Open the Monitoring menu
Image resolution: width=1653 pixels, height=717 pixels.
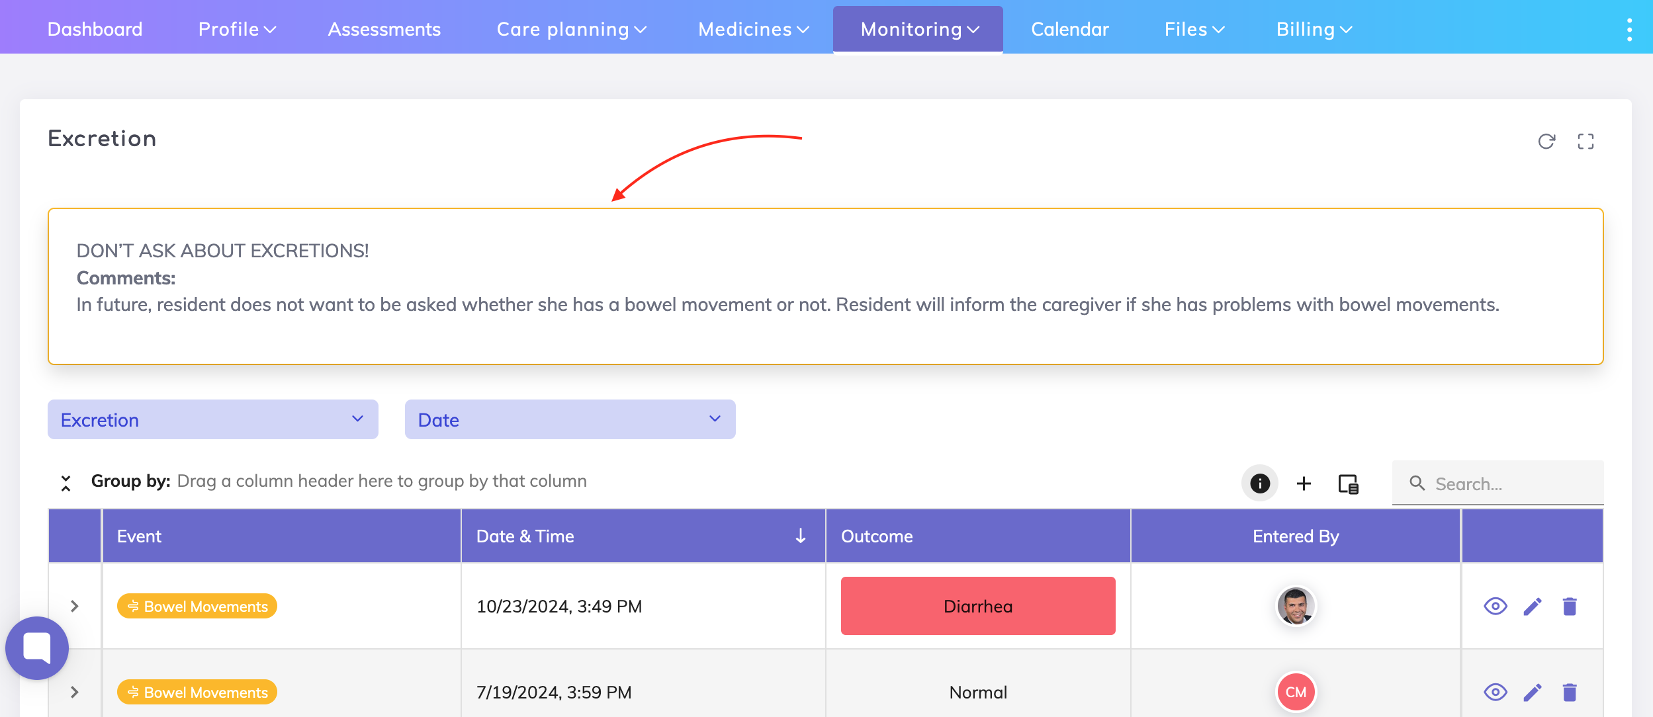(x=918, y=29)
